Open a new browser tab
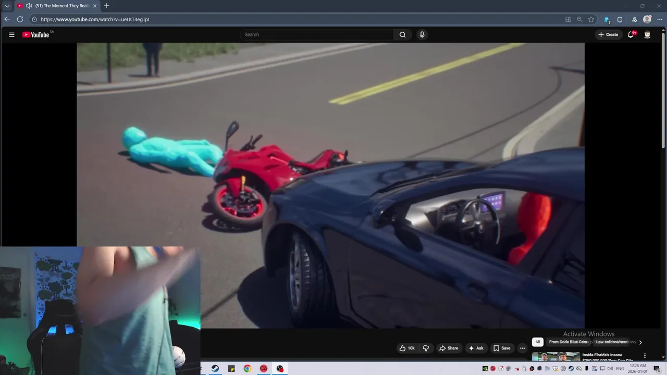 coord(106,6)
